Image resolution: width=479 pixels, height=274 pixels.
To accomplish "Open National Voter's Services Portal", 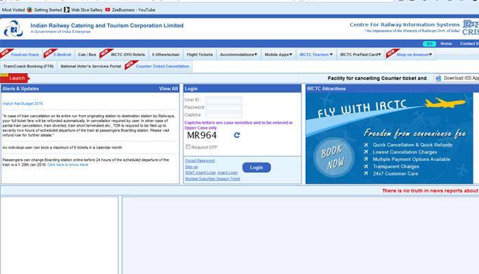I will click(91, 66).
